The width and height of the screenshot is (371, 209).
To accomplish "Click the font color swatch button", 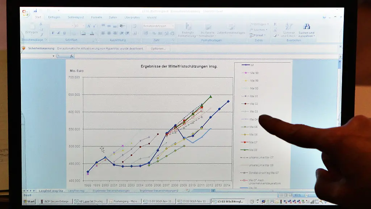I will click(x=92, y=33).
